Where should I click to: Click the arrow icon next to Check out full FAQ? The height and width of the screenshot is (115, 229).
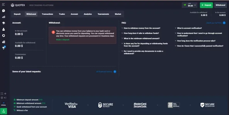[x=224, y=23]
